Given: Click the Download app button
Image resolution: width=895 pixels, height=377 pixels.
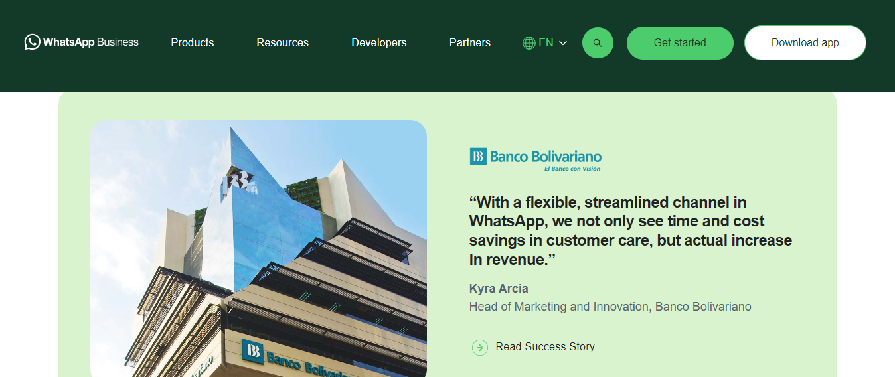Looking at the screenshot, I should click(805, 42).
